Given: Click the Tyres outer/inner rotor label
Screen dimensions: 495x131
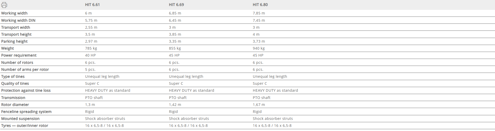Looking at the screenshot, I should 25,126.
